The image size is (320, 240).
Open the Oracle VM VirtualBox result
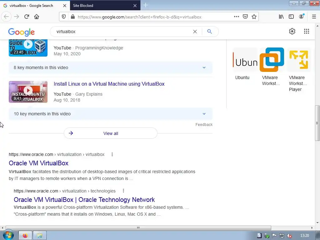click(38, 163)
